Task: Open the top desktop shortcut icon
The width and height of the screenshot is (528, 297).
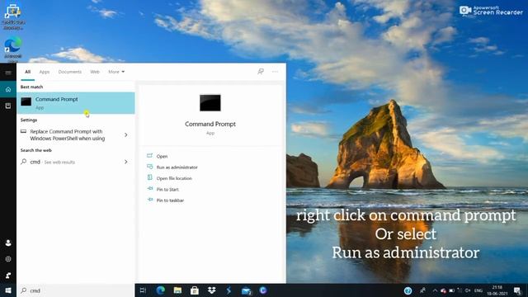Action: [x=13, y=16]
